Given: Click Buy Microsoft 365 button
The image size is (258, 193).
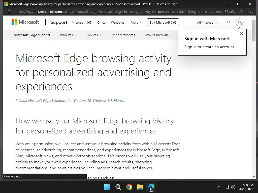Looking at the screenshot, I should point(163,22).
